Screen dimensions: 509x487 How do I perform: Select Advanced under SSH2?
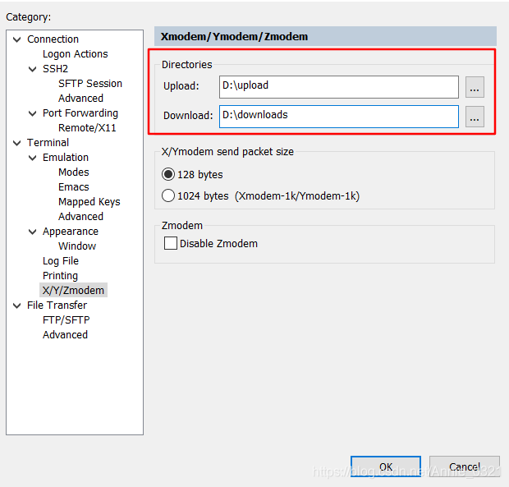click(x=80, y=98)
